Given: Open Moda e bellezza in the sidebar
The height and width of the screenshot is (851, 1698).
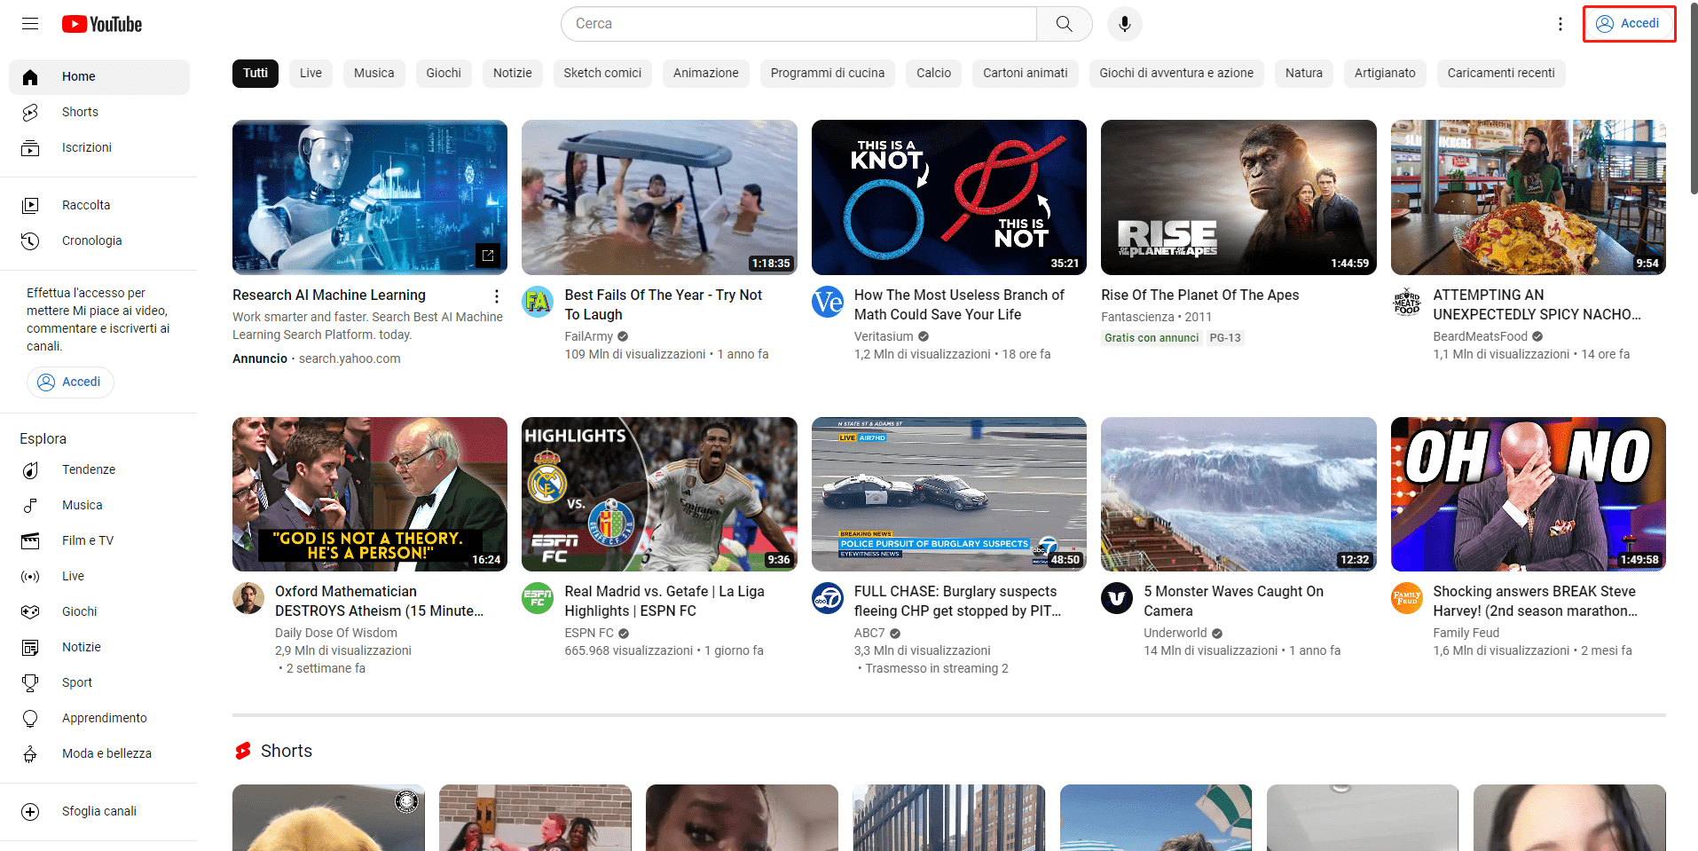Looking at the screenshot, I should [99, 754].
